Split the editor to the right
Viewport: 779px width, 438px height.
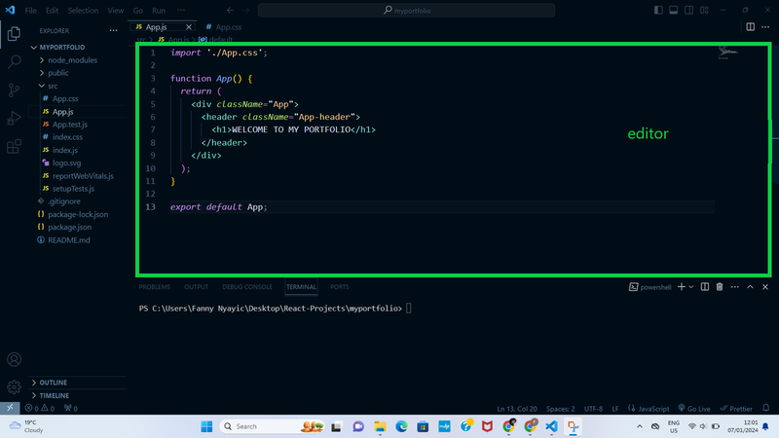(x=750, y=27)
